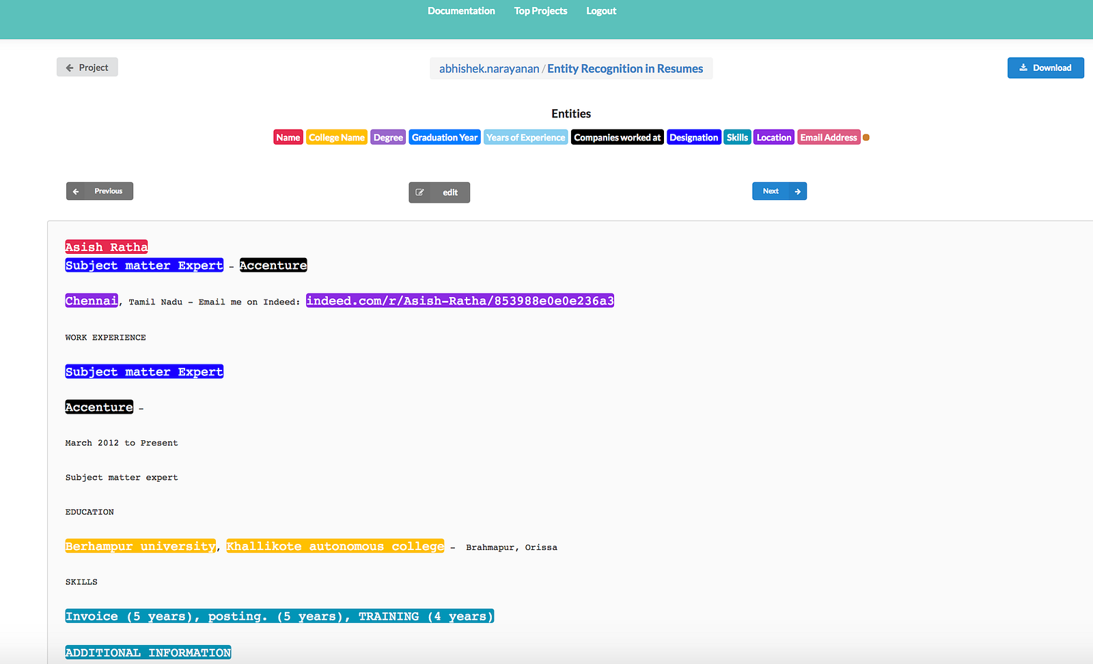Select the Designation entity tag
Screen dimensions: 1093x664
[694, 137]
